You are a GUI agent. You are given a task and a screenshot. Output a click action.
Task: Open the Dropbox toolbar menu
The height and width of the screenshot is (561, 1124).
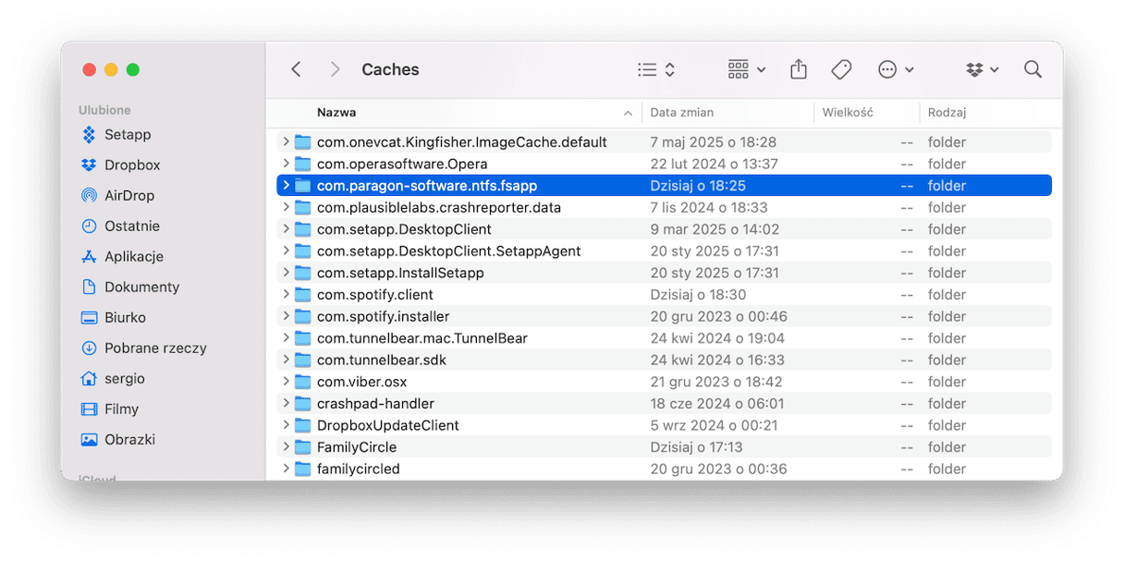point(983,69)
